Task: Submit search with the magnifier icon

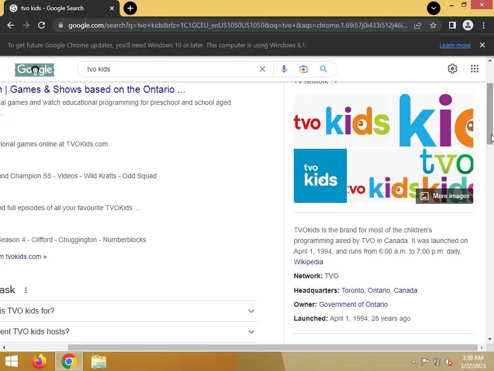Action: click(x=324, y=69)
